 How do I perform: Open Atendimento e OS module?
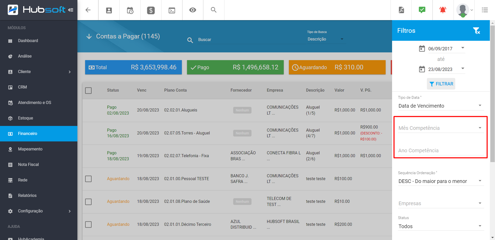coord(39,103)
